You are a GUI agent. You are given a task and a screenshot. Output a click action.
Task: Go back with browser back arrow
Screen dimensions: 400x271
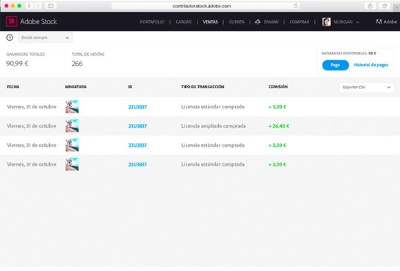(29, 6)
